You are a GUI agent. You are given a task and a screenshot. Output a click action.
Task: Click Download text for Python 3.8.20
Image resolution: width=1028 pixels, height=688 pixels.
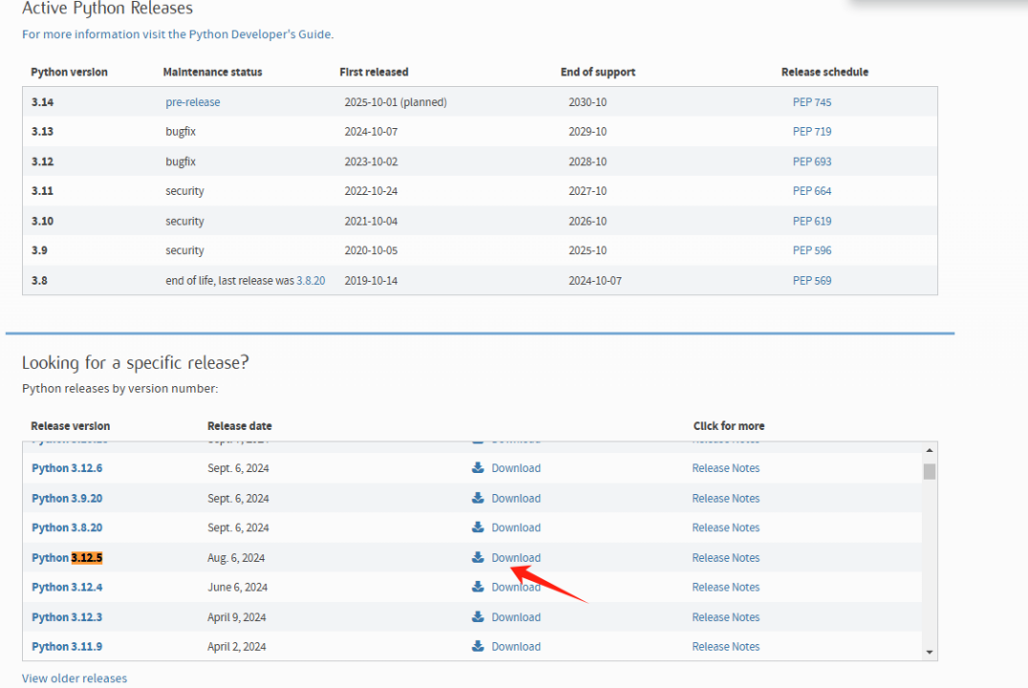point(516,527)
